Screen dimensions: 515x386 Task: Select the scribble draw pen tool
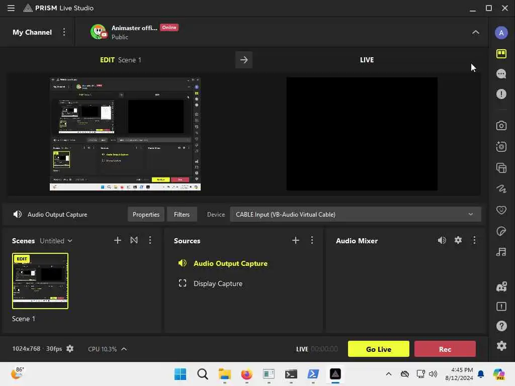(x=501, y=189)
